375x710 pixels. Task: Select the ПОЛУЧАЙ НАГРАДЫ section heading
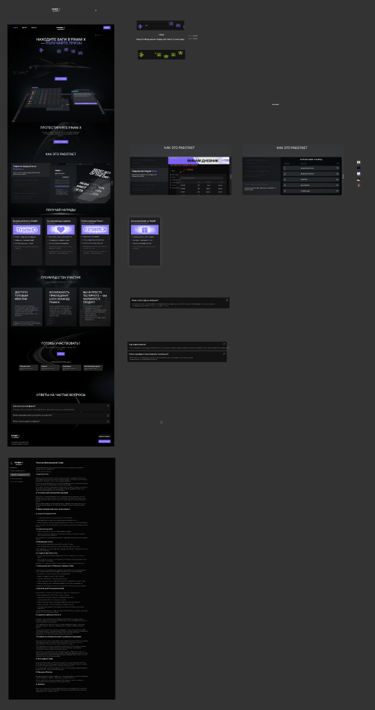[x=61, y=210]
